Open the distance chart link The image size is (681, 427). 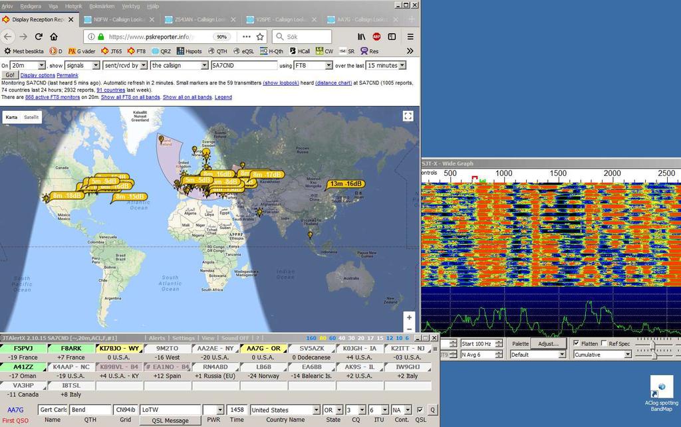(334, 83)
